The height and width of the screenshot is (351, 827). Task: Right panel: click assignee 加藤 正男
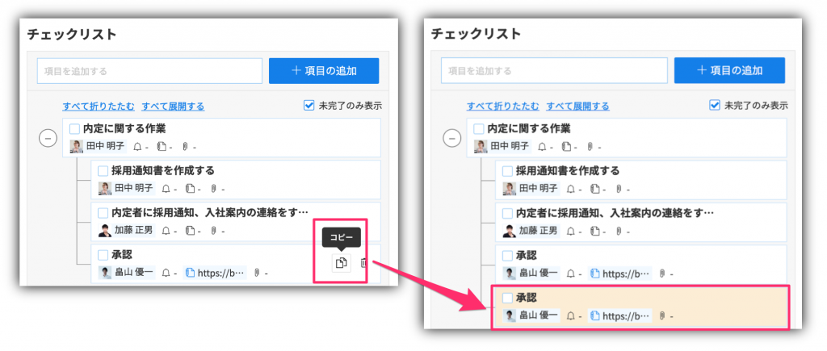[531, 231]
